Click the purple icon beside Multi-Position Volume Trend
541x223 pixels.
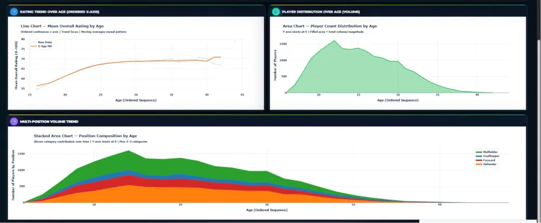point(14,121)
